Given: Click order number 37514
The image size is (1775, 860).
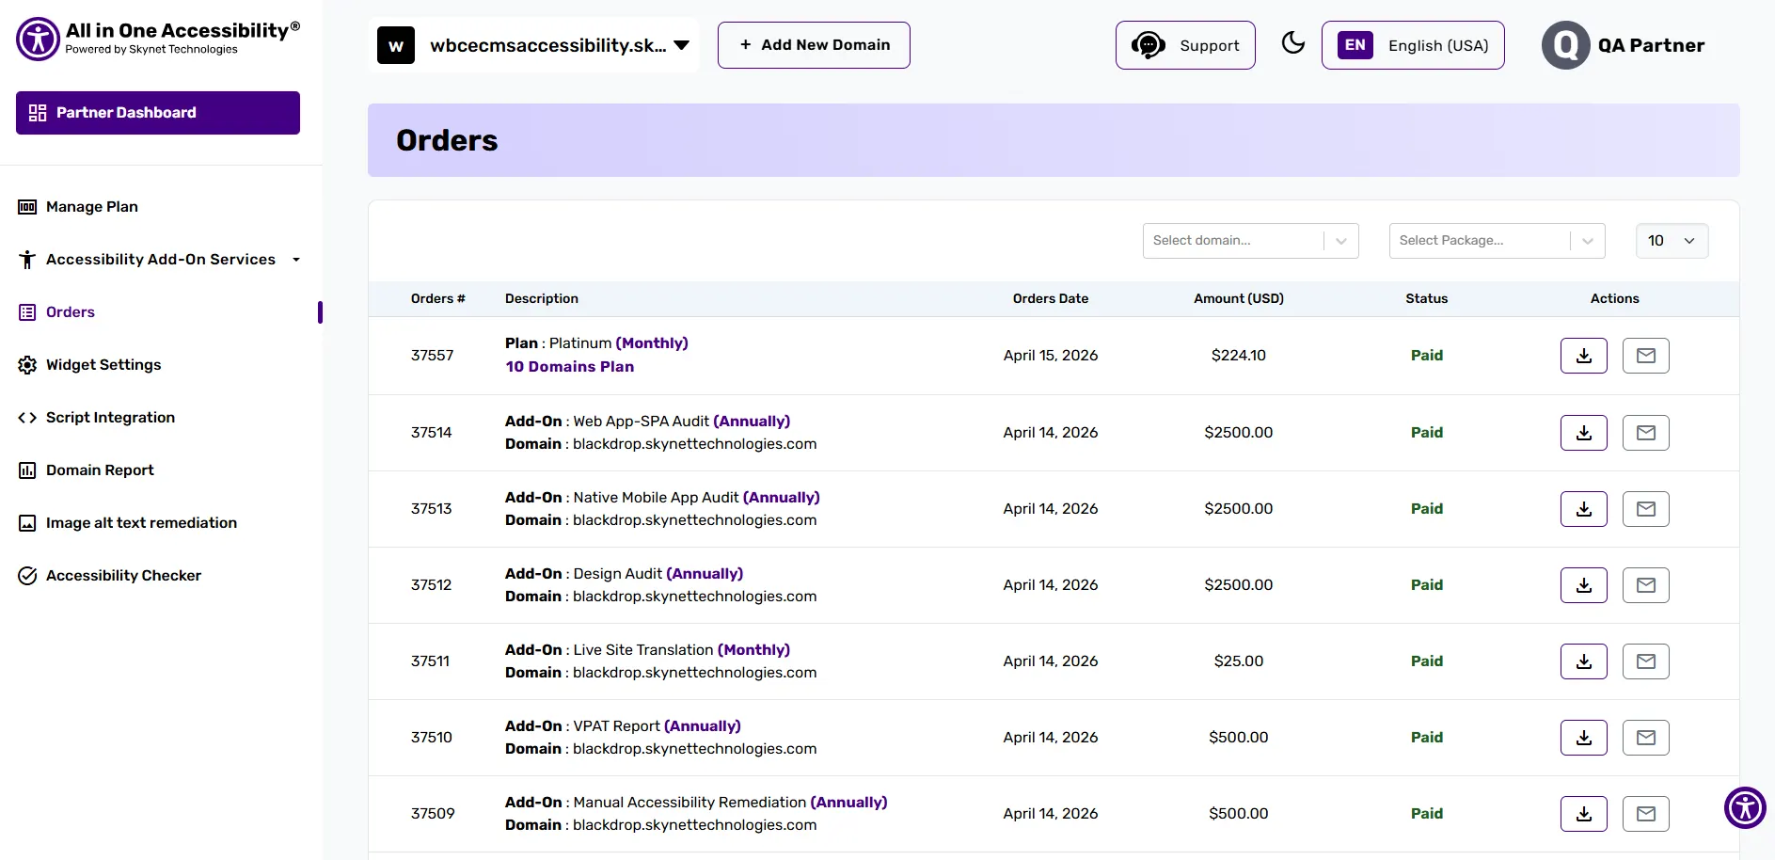Looking at the screenshot, I should [x=432, y=433].
